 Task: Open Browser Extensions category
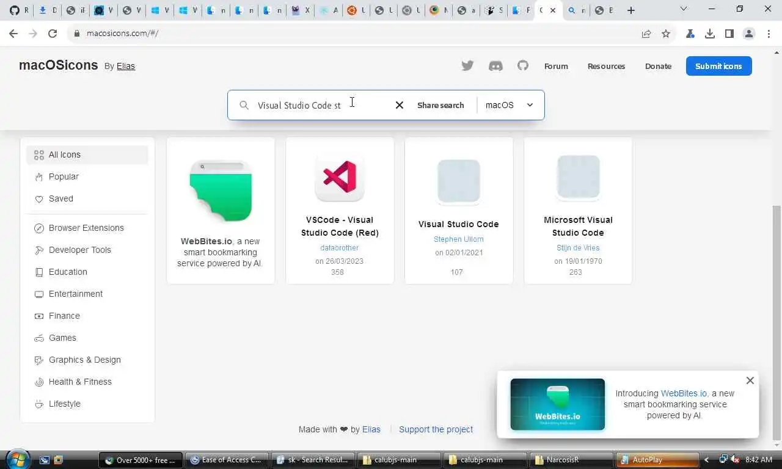(87, 228)
